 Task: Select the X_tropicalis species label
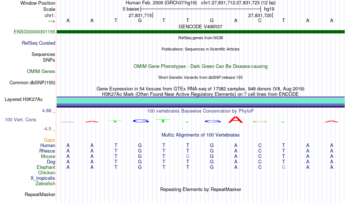(x=43, y=178)
